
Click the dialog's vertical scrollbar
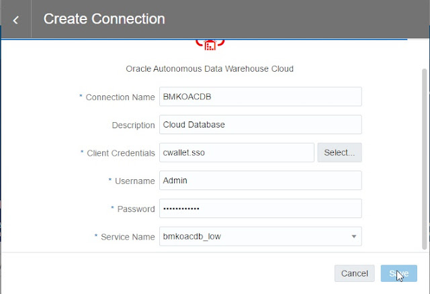click(x=423, y=154)
